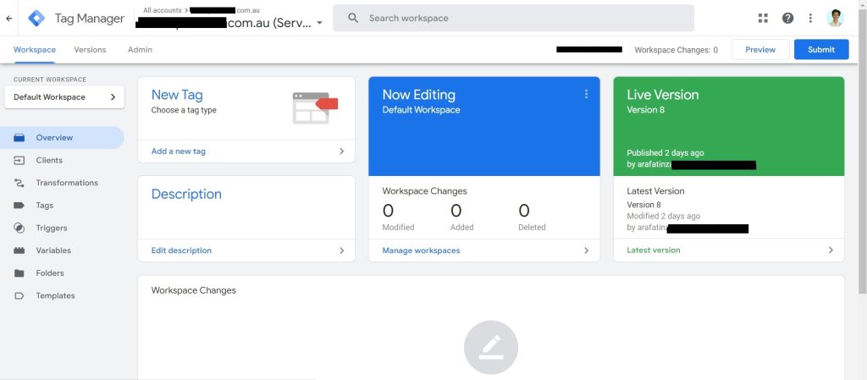
Task: Click the Tags label icon
Action: 19,206
